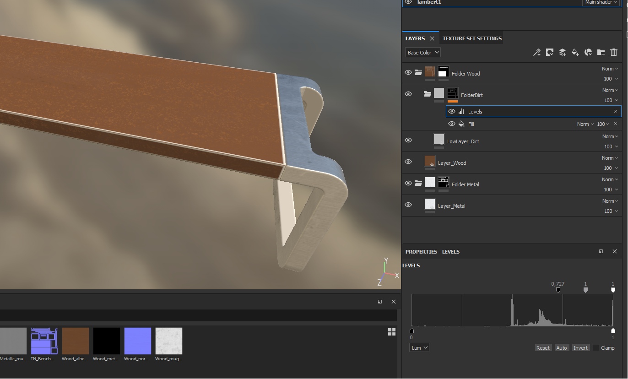
Task: Open Layer_Wood blend mode dropdown
Action: (x=610, y=158)
